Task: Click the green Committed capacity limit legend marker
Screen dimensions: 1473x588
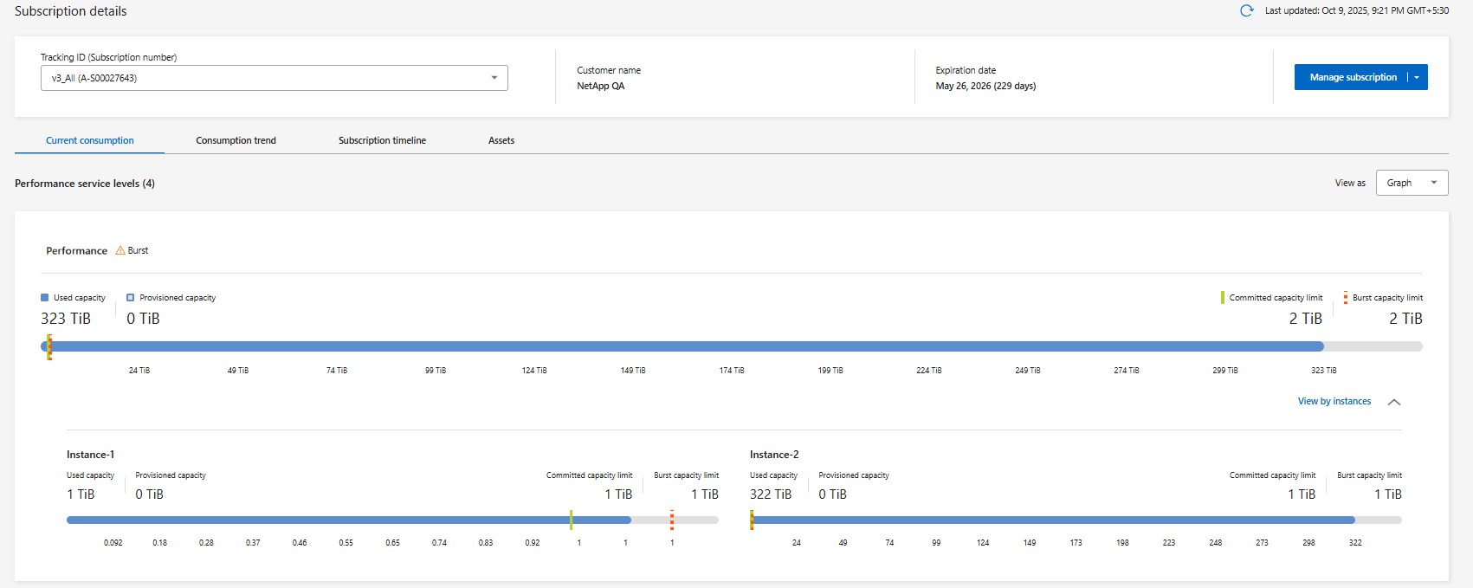Action: (1222, 298)
